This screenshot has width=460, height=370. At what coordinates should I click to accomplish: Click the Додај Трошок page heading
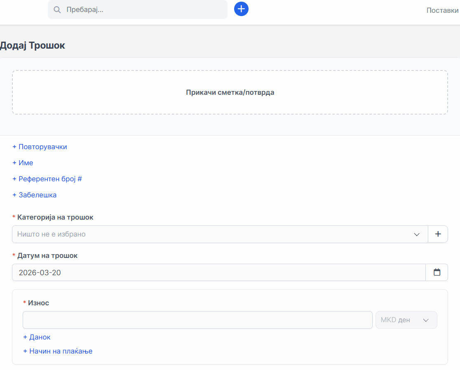click(33, 45)
